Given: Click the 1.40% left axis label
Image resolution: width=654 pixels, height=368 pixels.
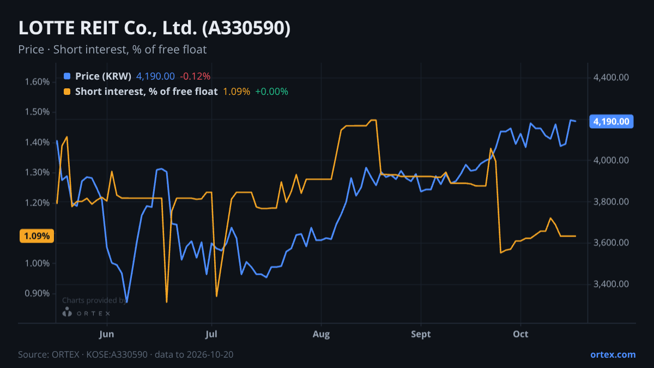Looking at the screenshot, I should (x=37, y=142).
